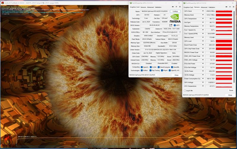
Task: Click the Reset button in Sensors window
Action: point(231,90)
